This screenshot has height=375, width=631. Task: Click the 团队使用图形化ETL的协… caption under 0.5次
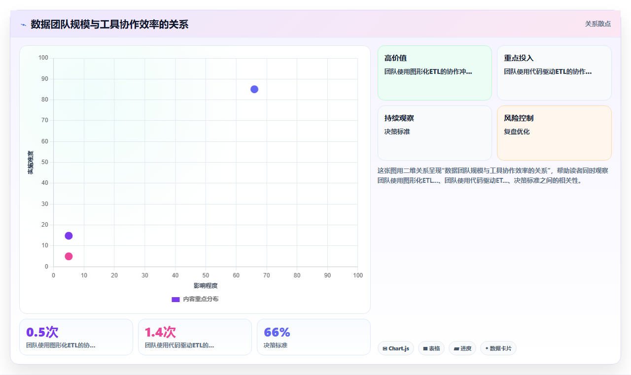click(x=61, y=345)
